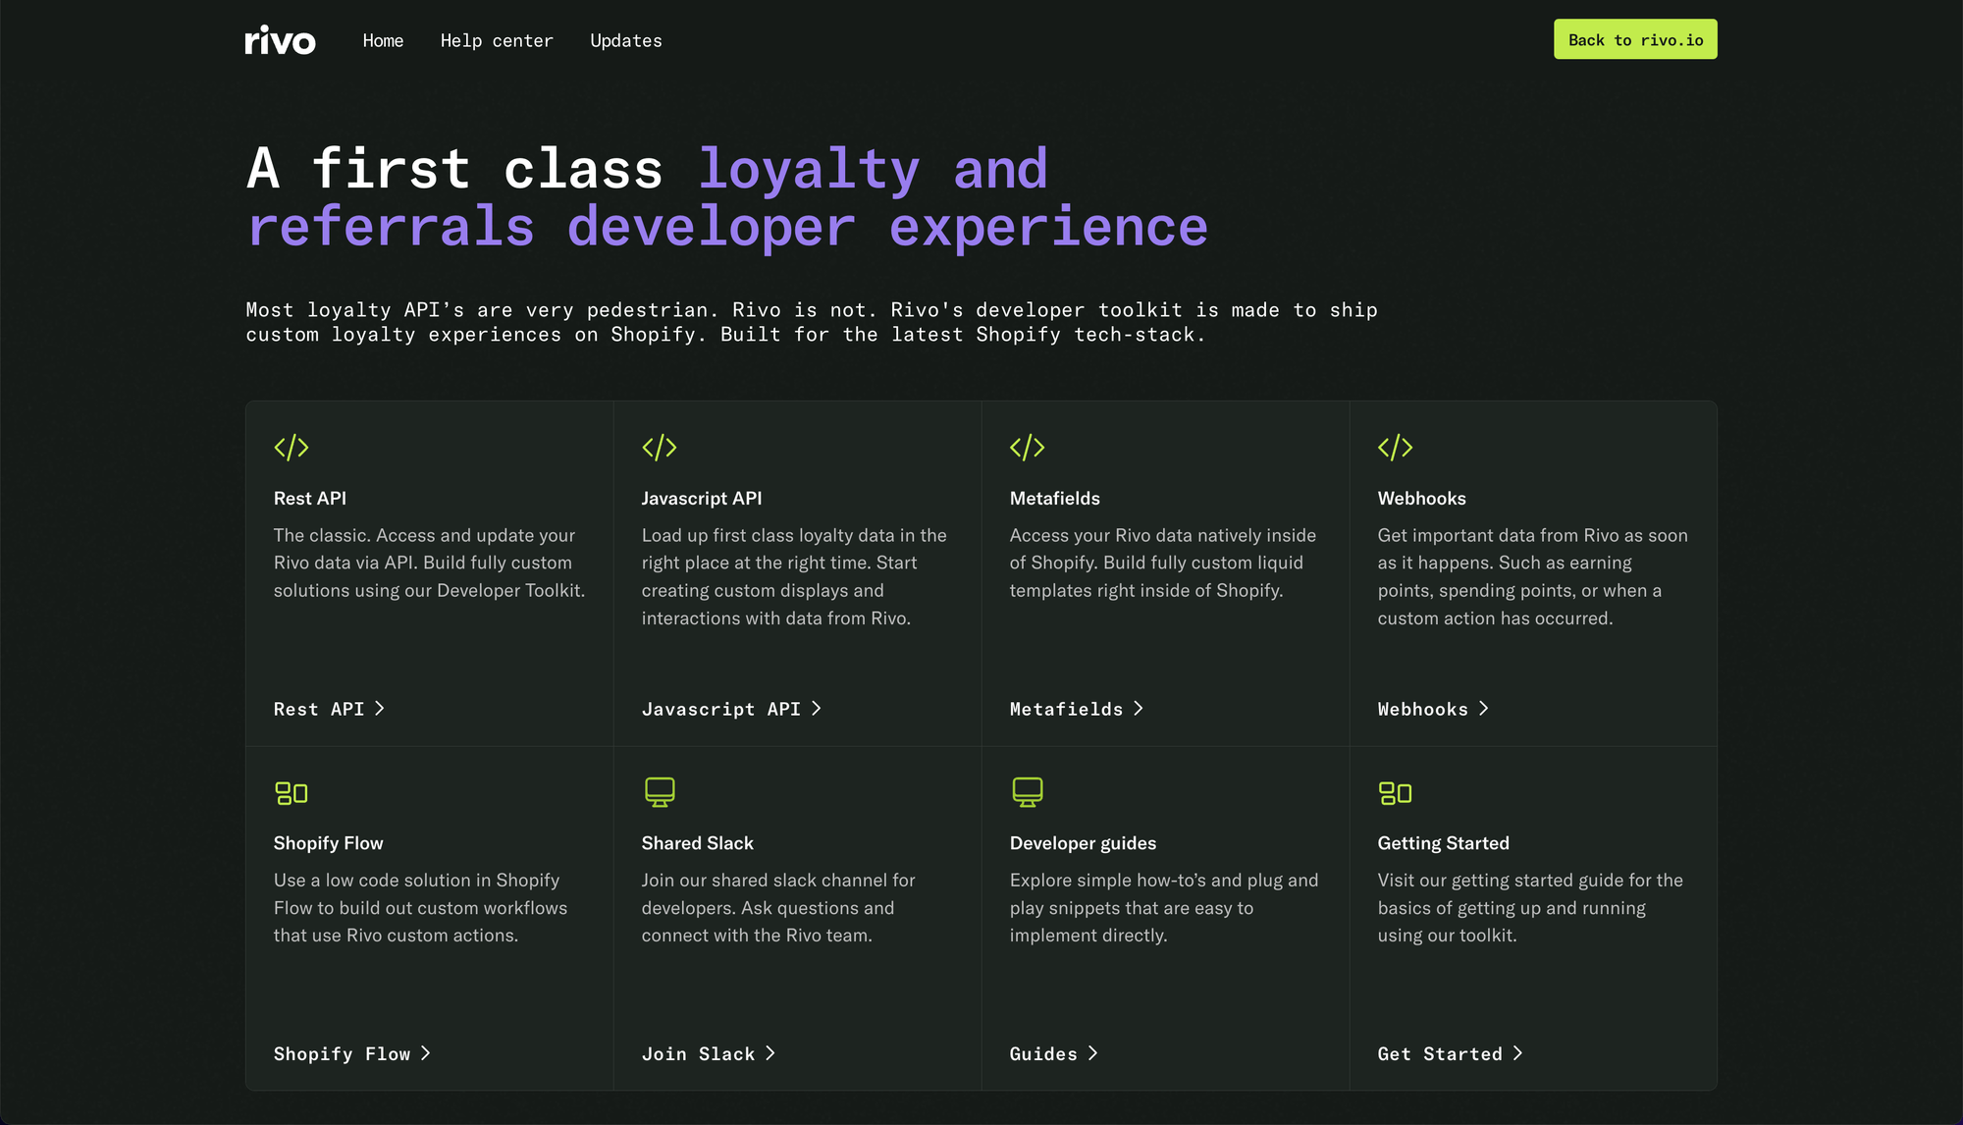Click the chevron after Get Started link
Image resolution: width=1963 pixels, height=1125 pixels.
tap(1518, 1053)
